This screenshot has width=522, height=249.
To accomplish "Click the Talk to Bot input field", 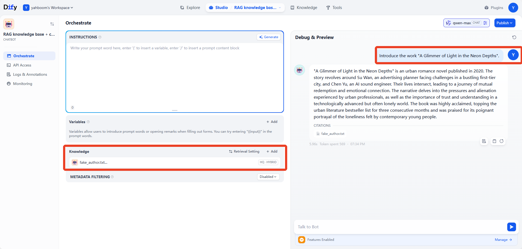I will click(400, 227).
